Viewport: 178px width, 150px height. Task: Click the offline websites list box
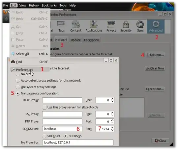click(132, 108)
